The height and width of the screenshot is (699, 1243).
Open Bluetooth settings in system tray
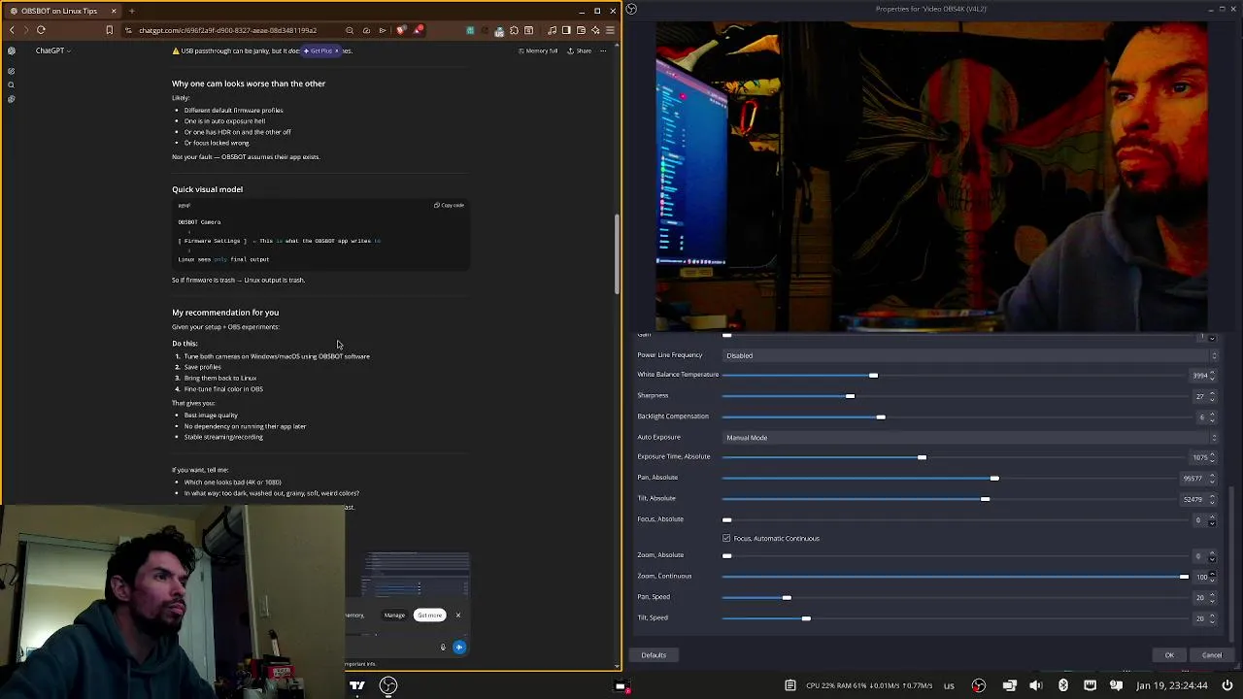coord(1063,685)
